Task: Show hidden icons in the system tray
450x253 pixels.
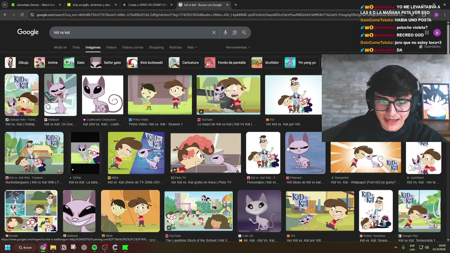Action: click(x=396, y=247)
